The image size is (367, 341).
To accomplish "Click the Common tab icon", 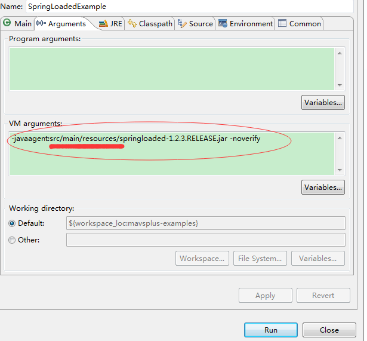I will pos(282,23).
